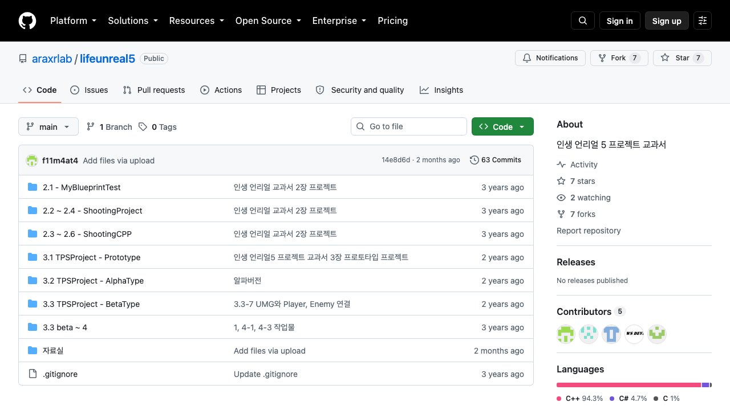Open the main branch selector dropdown
Image resolution: width=730 pixels, height=410 pixels.
48,127
